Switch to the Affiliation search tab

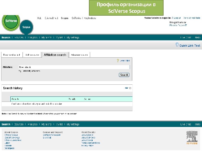pyautogui.click(x=55, y=55)
